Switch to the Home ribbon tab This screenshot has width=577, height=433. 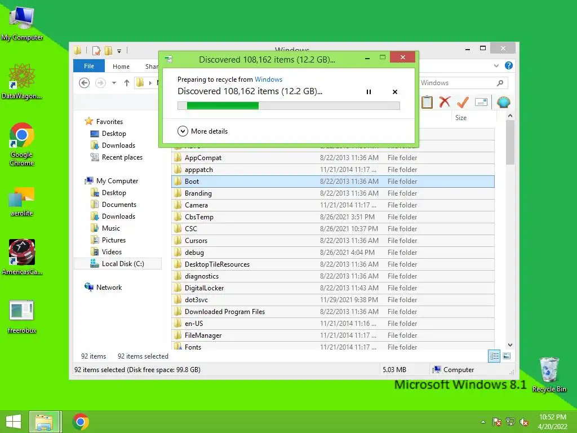(x=121, y=67)
